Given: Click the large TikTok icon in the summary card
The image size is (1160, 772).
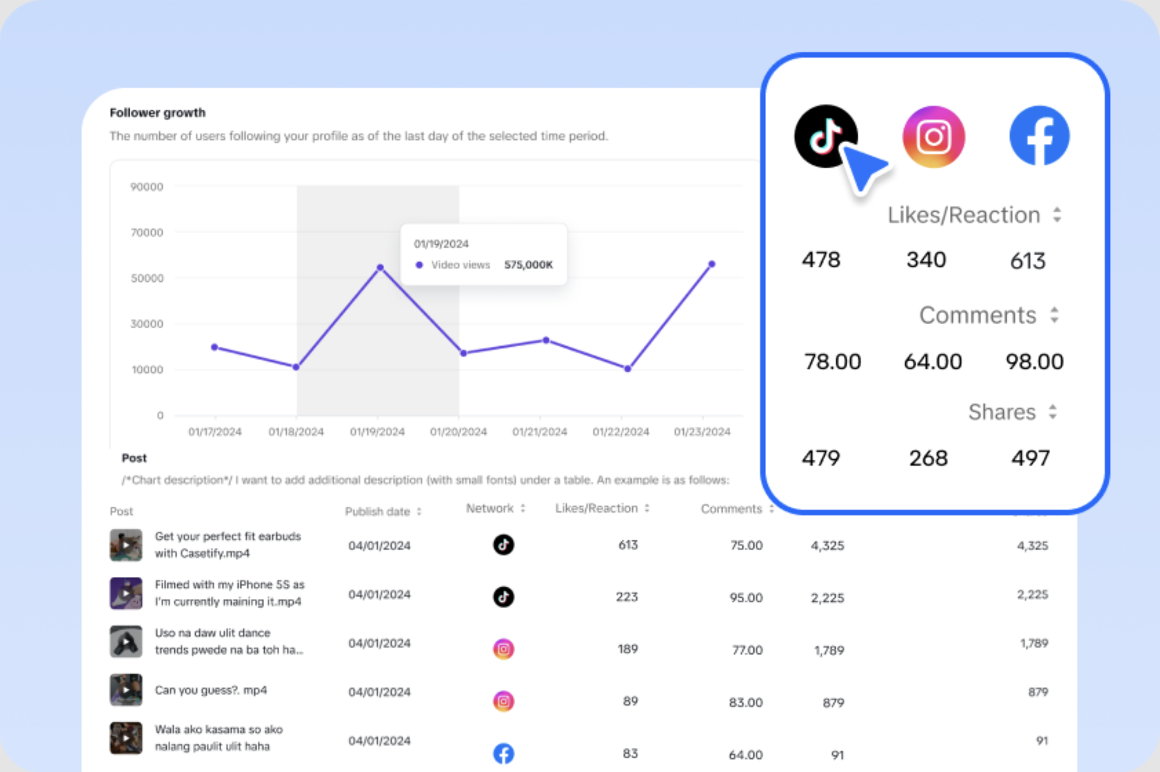Looking at the screenshot, I should click(826, 136).
